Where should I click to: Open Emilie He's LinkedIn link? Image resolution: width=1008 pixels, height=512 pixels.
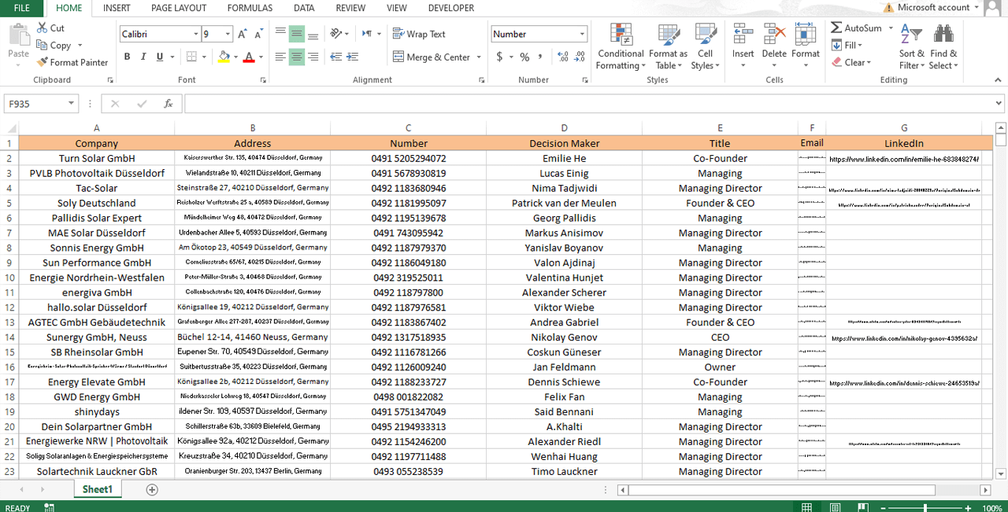coord(903,159)
